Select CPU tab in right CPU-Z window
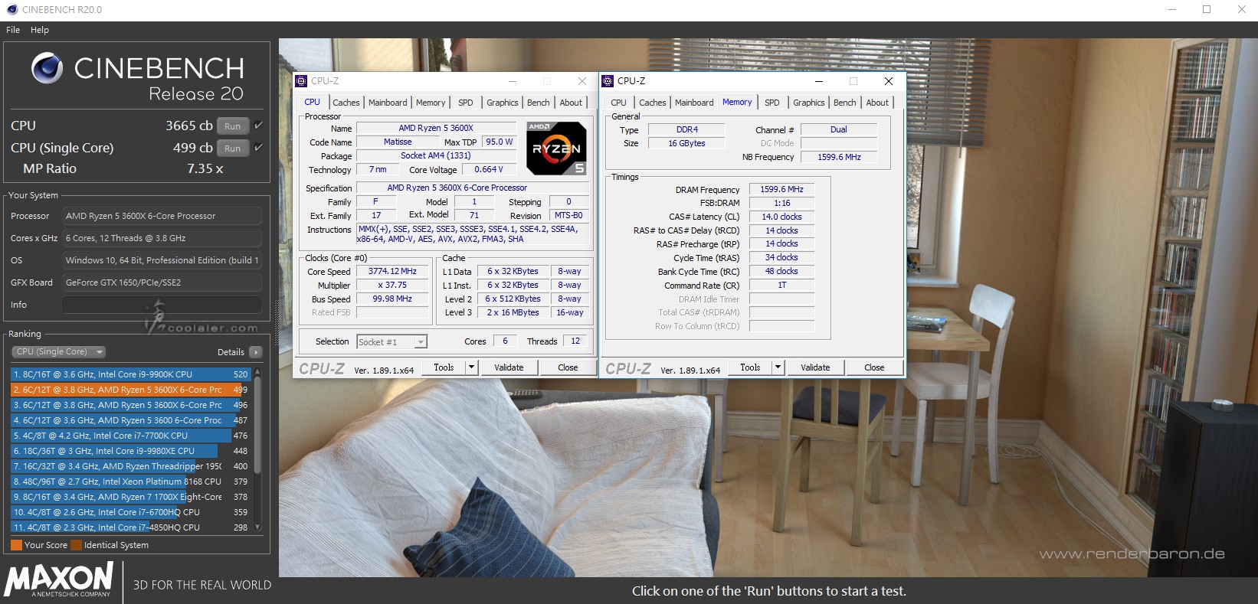This screenshot has height=604, width=1258. pos(619,103)
